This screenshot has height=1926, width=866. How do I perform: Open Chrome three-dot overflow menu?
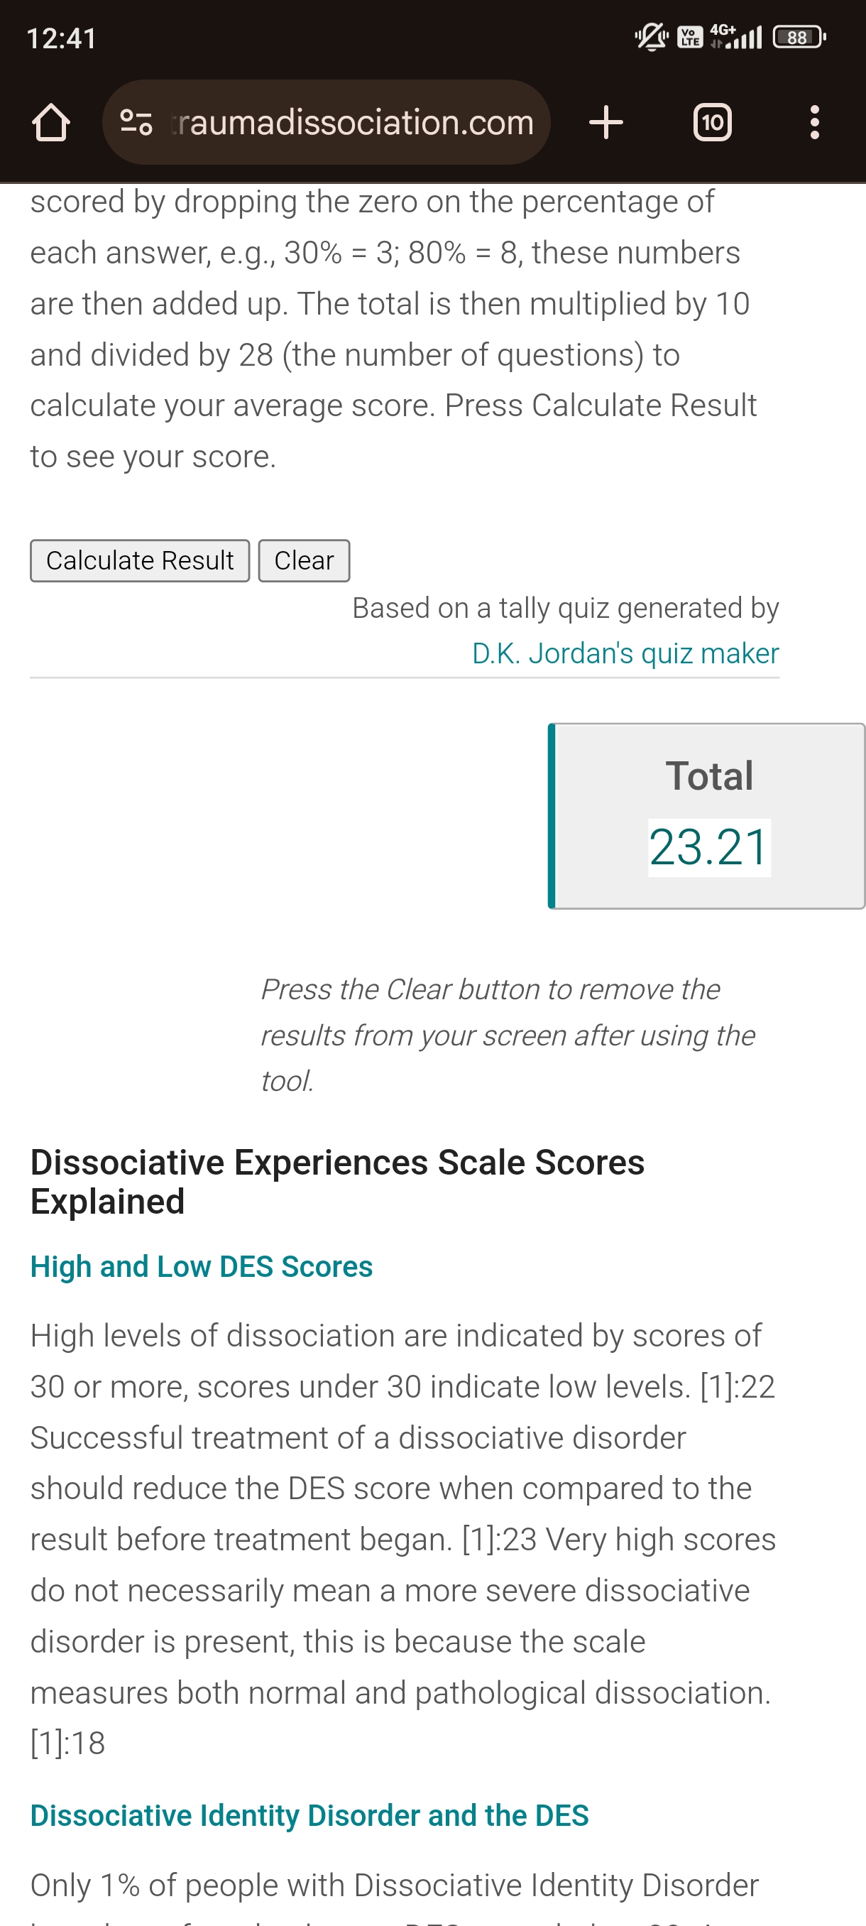pyautogui.click(x=814, y=123)
